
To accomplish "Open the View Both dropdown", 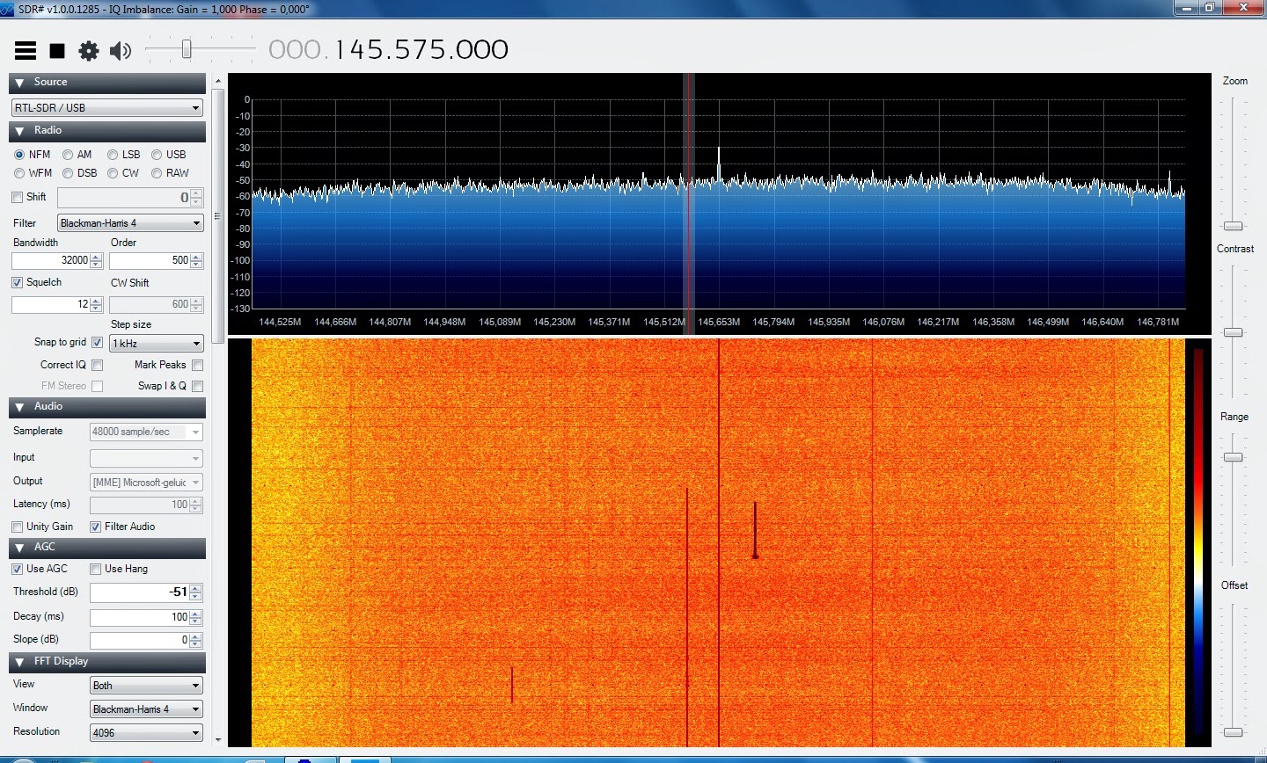I will pyautogui.click(x=146, y=686).
